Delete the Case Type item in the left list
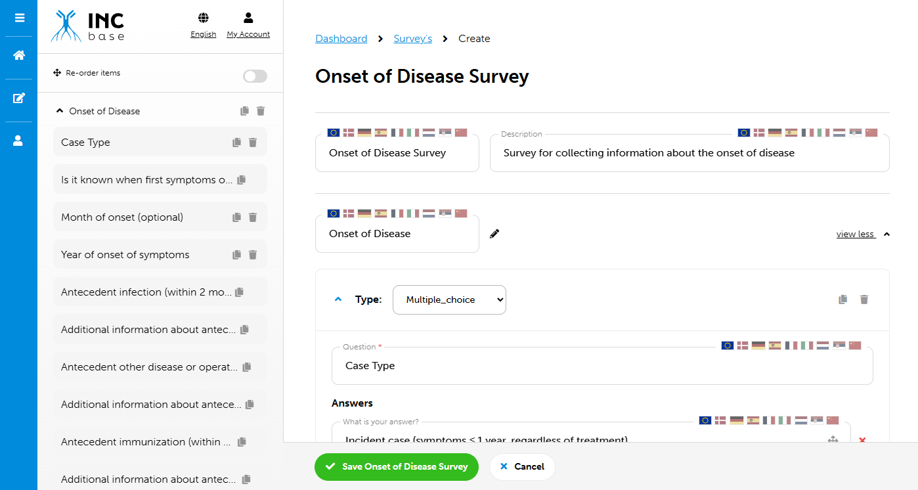 coord(253,143)
